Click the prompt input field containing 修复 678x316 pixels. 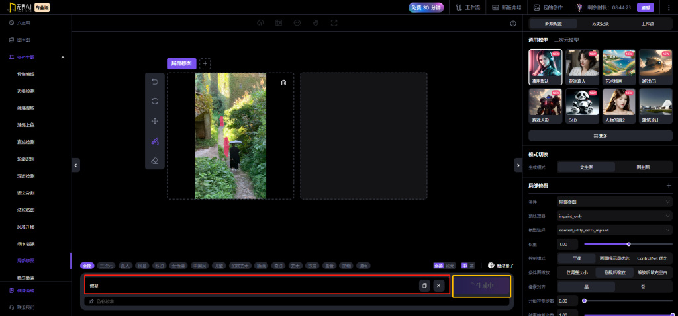tap(267, 286)
